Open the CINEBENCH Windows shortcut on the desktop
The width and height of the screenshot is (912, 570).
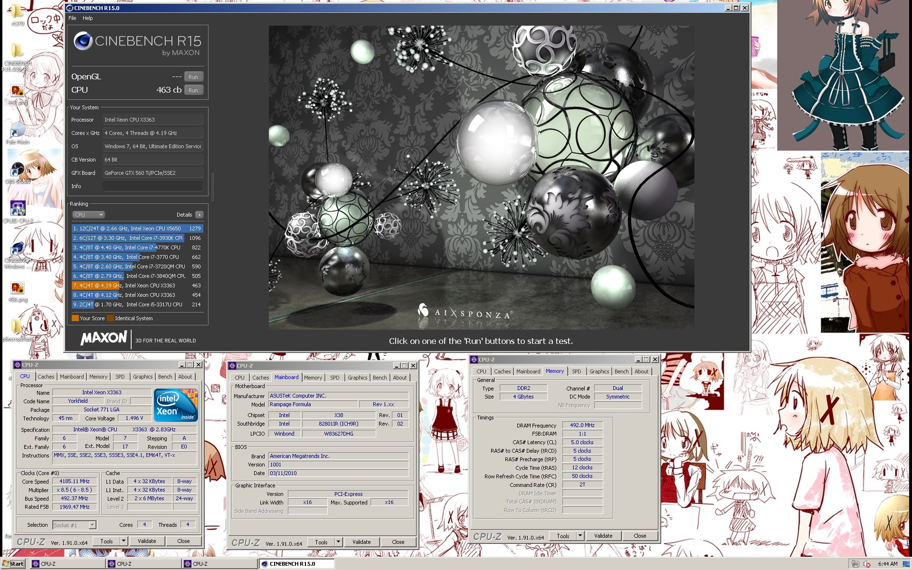pos(18,252)
